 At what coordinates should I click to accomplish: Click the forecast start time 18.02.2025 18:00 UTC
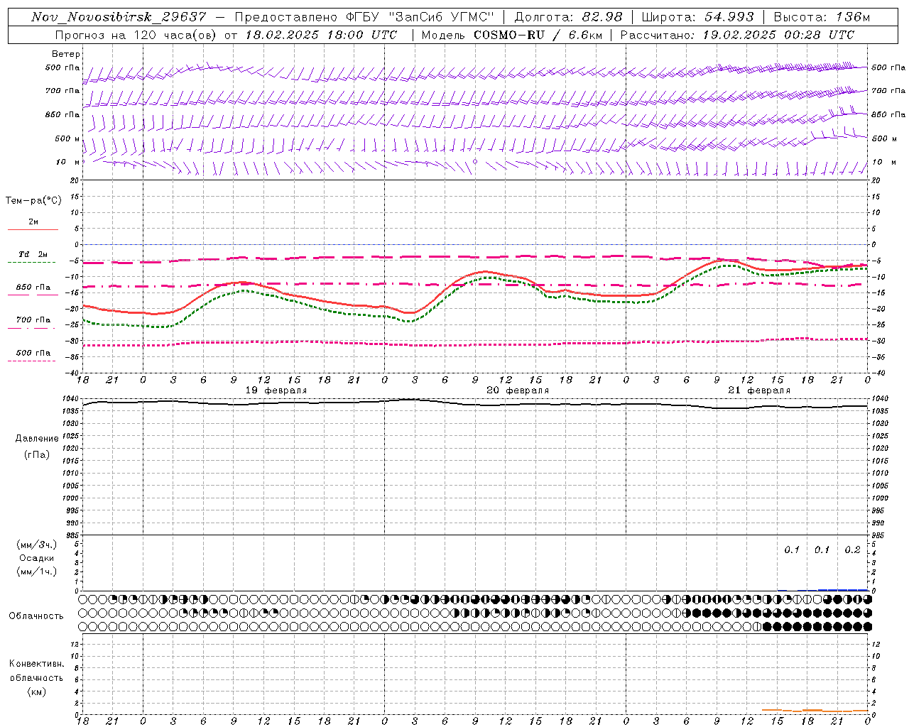(321, 35)
